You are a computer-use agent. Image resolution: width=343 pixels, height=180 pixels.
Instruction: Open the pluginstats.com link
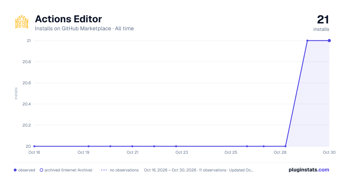(x=309, y=170)
